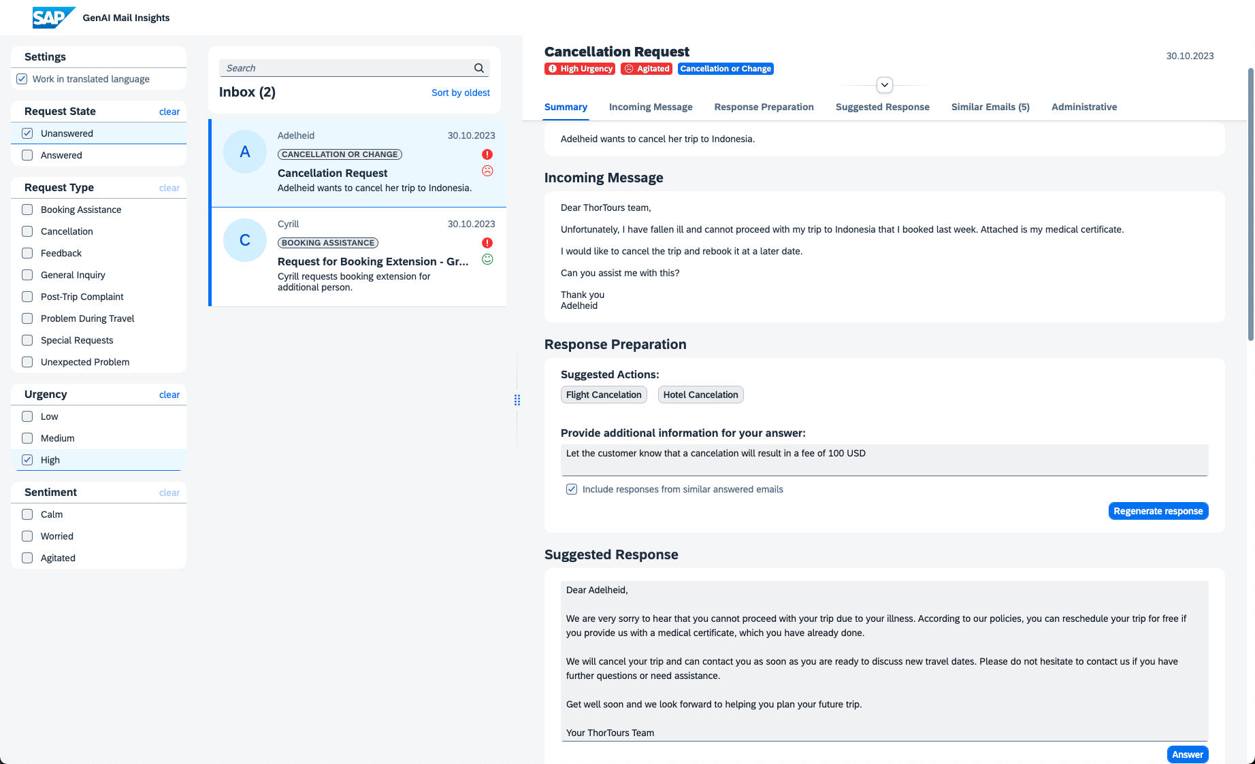The height and width of the screenshot is (764, 1255).
Task: Check Low urgency filter
Action: (27, 416)
